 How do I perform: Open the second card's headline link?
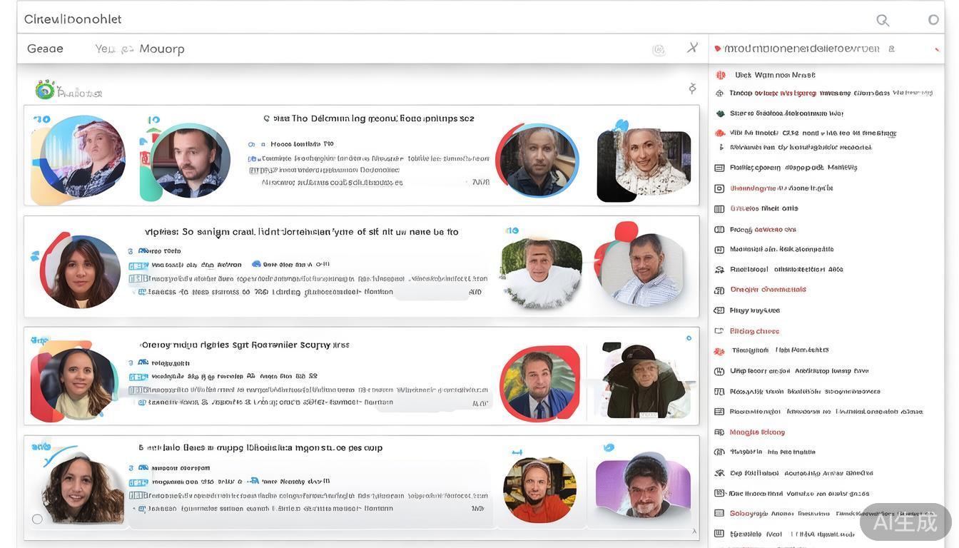tap(301, 232)
